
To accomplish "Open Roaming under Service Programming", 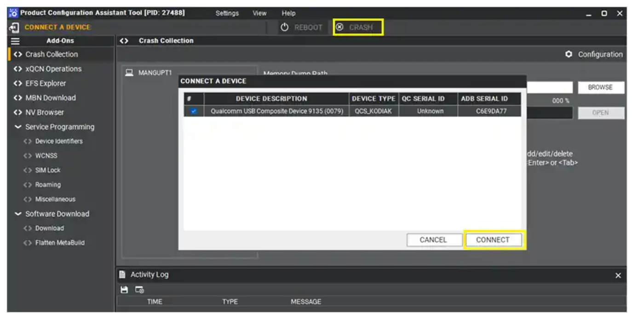I will 48,185.
